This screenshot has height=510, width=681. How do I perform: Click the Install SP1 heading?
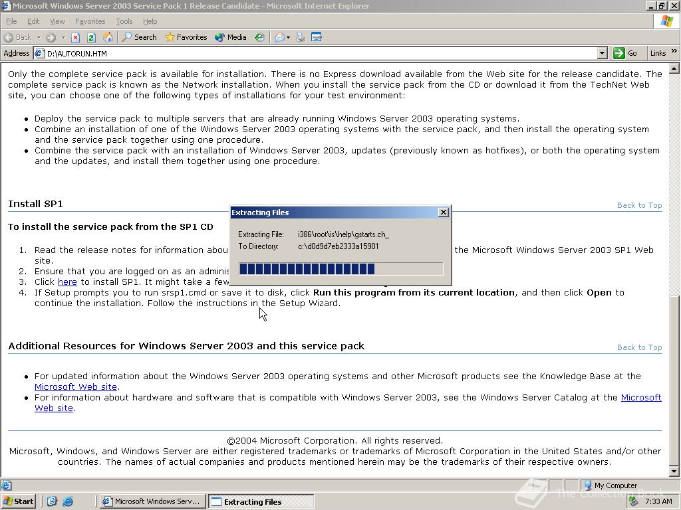(x=36, y=204)
